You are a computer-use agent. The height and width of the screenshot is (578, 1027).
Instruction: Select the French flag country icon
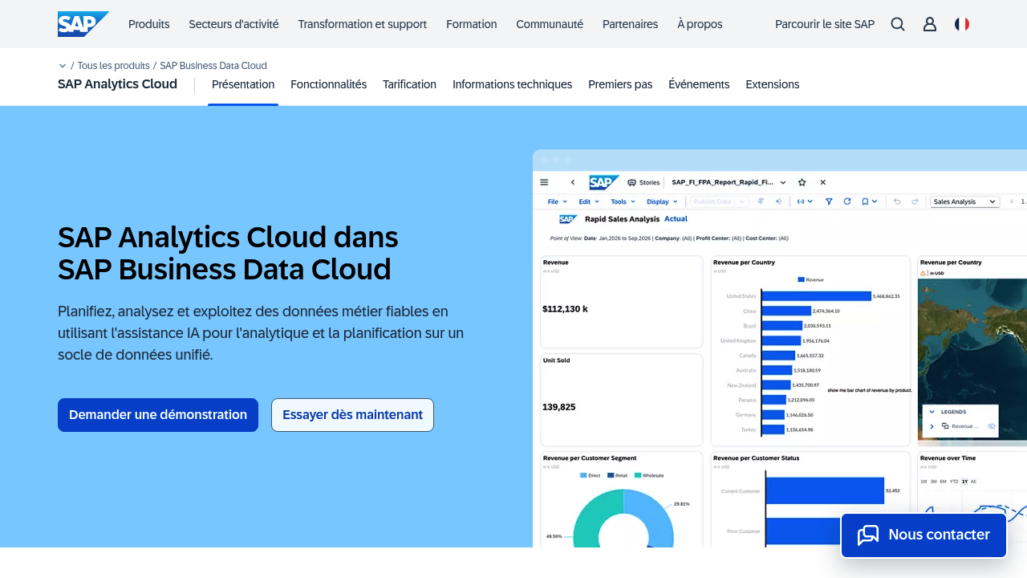click(962, 24)
